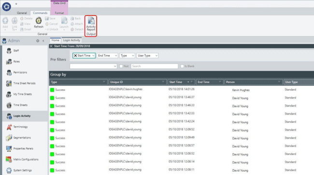
Task: Select the Kevin Hughes person cell
Action: tap(241, 90)
